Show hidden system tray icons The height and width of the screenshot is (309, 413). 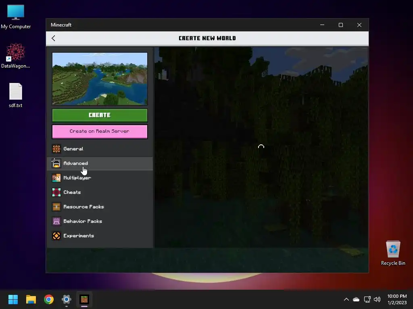(346, 299)
